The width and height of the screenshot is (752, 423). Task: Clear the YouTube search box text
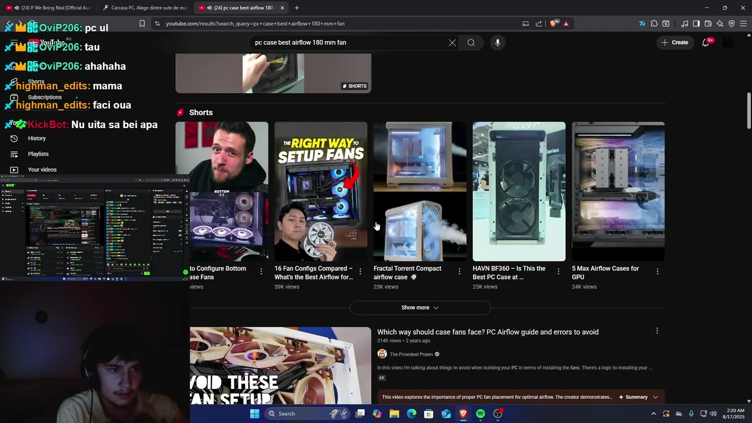pos(452,42)
